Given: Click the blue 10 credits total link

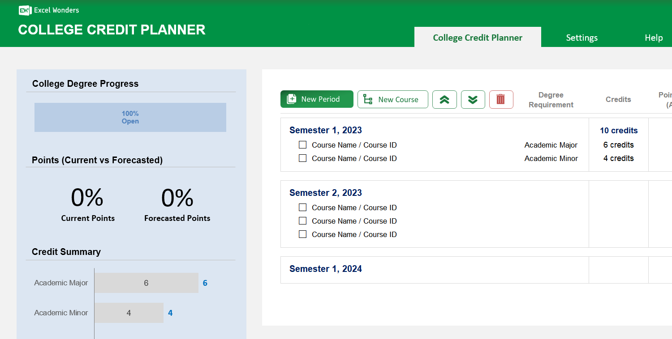Looking at the screenshot, I should click(618, 130).
